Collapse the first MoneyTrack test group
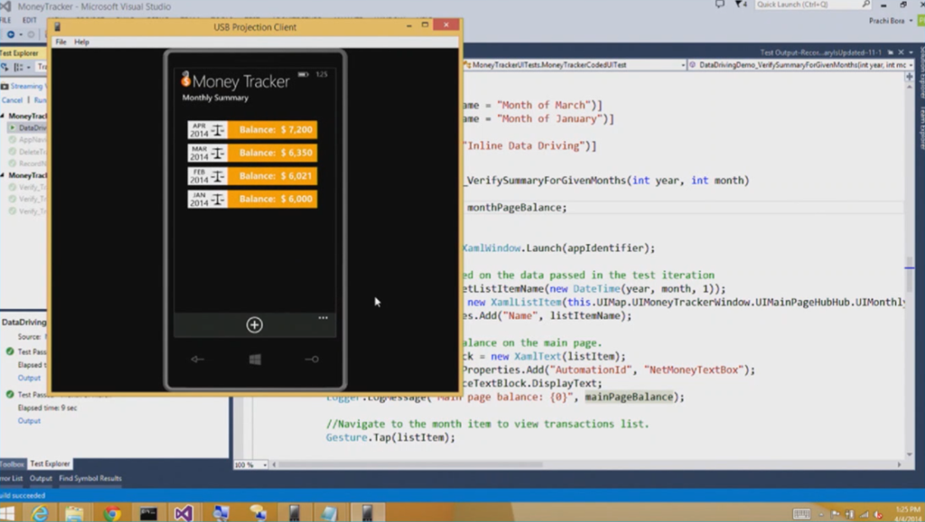The image size is (925, 522). point(3,117)
